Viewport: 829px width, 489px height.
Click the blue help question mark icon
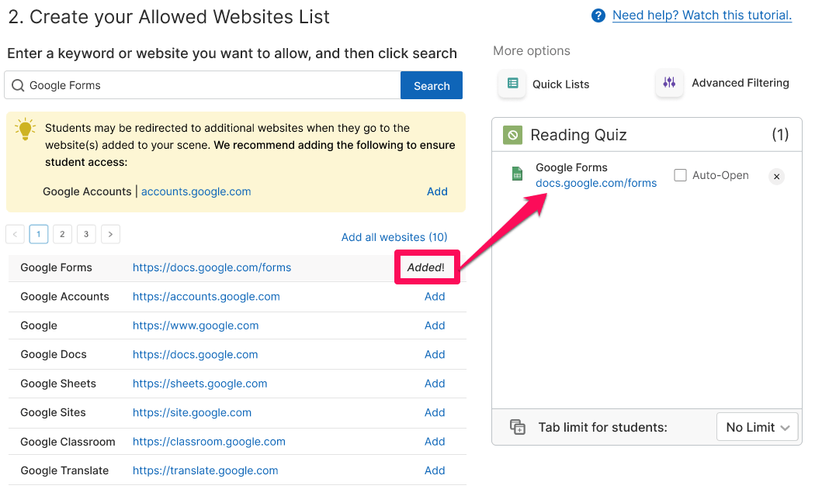[x=598, y=15]
